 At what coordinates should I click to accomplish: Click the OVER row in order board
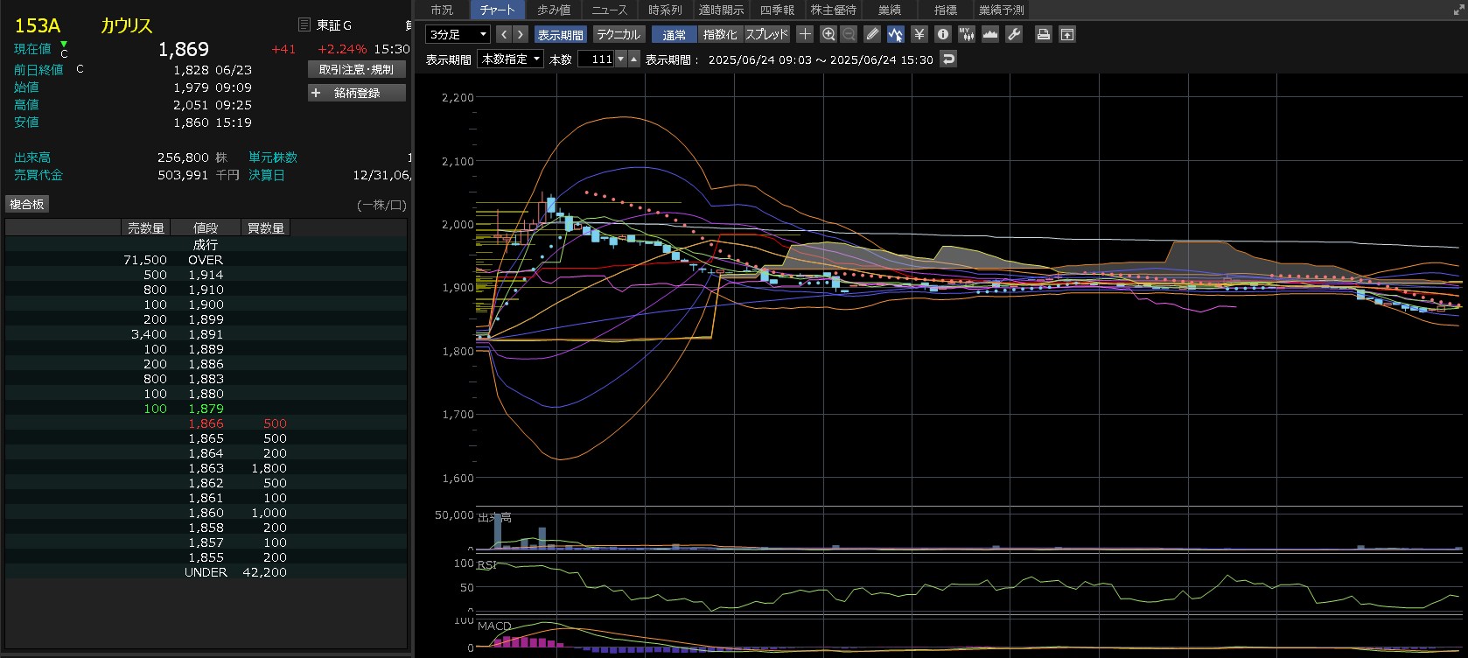206,260
